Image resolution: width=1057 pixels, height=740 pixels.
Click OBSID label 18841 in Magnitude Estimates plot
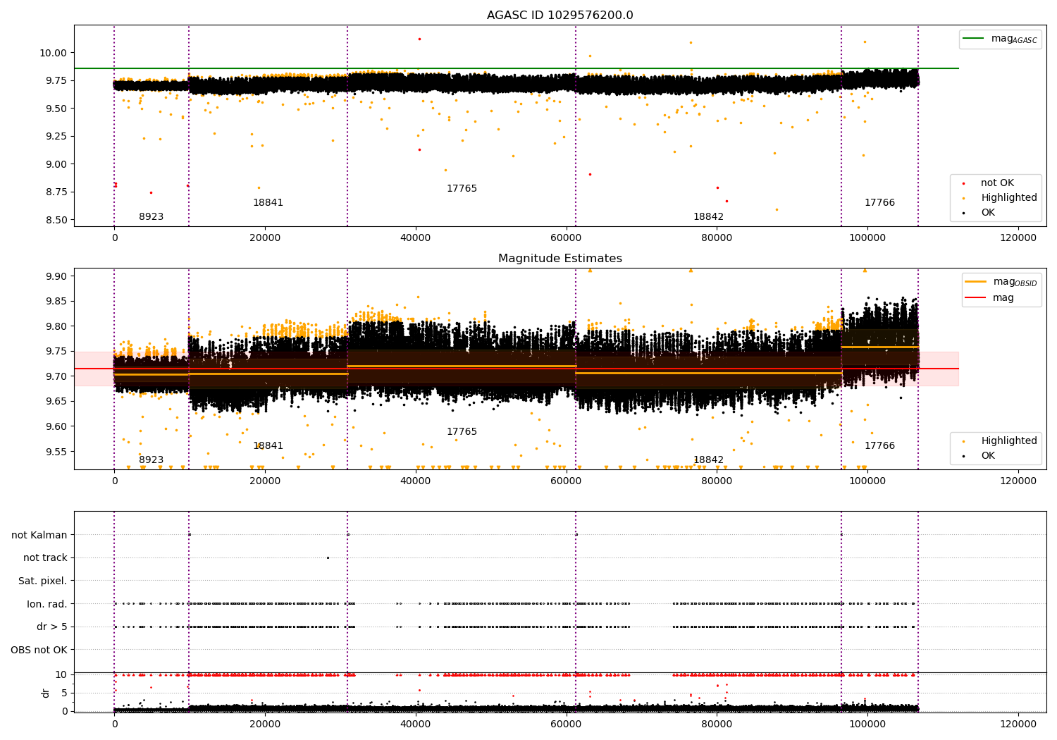click(268, 446)
